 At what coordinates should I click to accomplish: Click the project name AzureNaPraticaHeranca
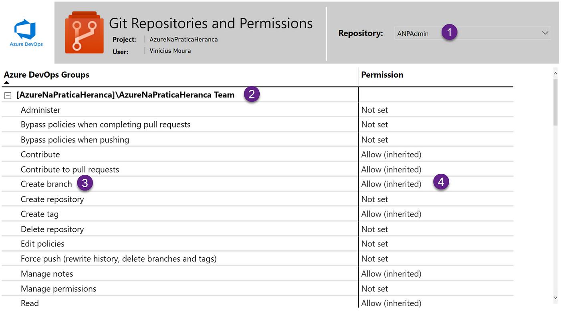(x=184, y=40)
